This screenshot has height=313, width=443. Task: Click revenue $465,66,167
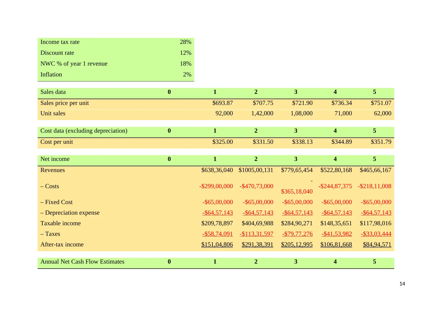(x=375, y=170)
